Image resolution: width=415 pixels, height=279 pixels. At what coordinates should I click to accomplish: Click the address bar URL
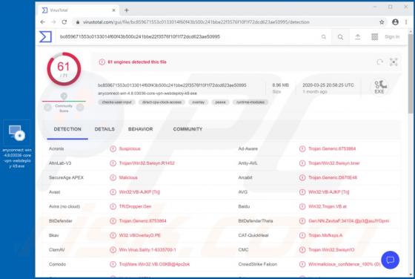tap(196, 22)
